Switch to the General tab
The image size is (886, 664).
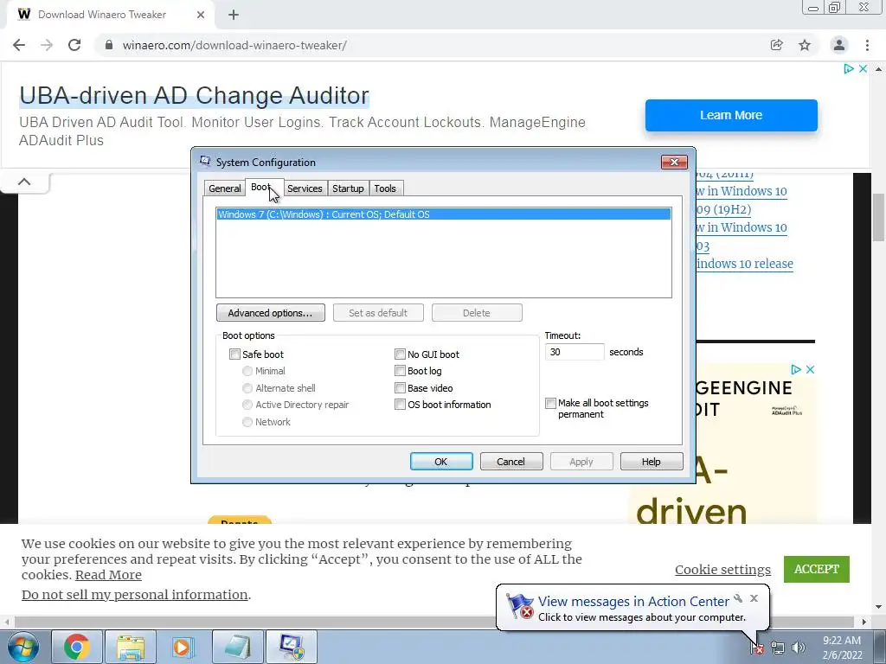coord(224,188)
